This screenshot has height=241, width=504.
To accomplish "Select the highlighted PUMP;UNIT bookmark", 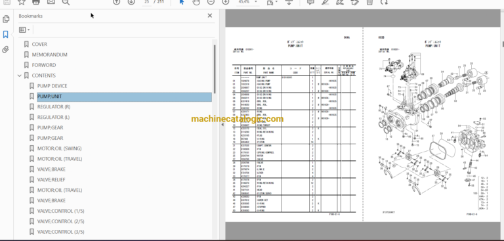I will tap(125, 97).
